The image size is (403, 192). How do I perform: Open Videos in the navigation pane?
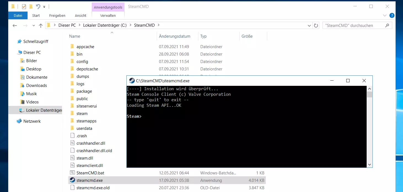tap(32, 102)
